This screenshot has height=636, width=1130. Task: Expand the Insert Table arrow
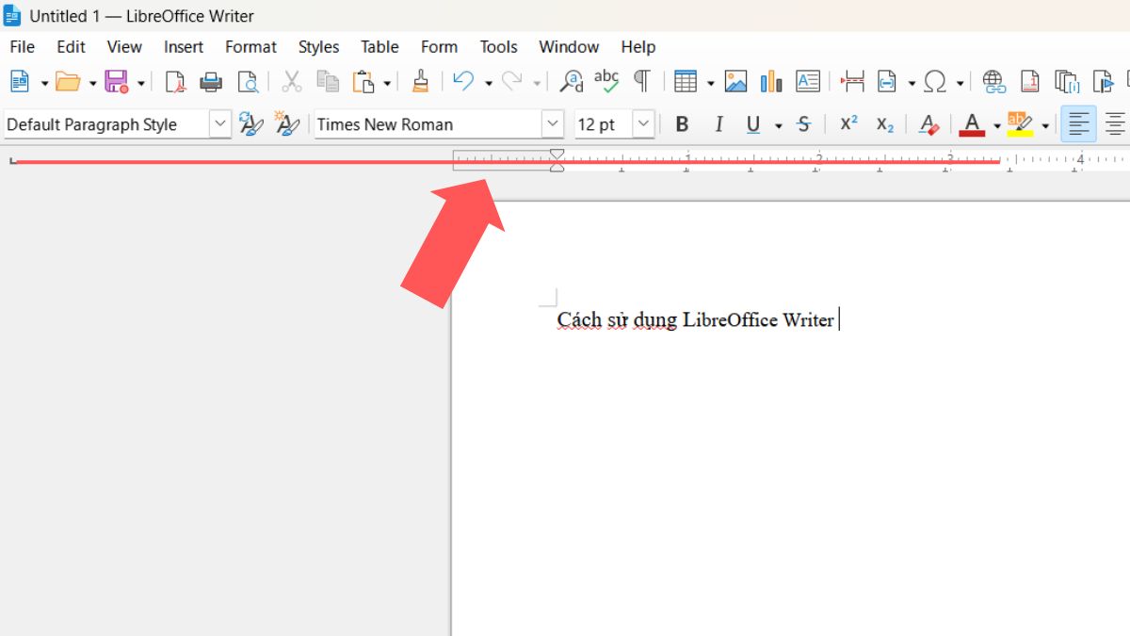tap(710, 83)
